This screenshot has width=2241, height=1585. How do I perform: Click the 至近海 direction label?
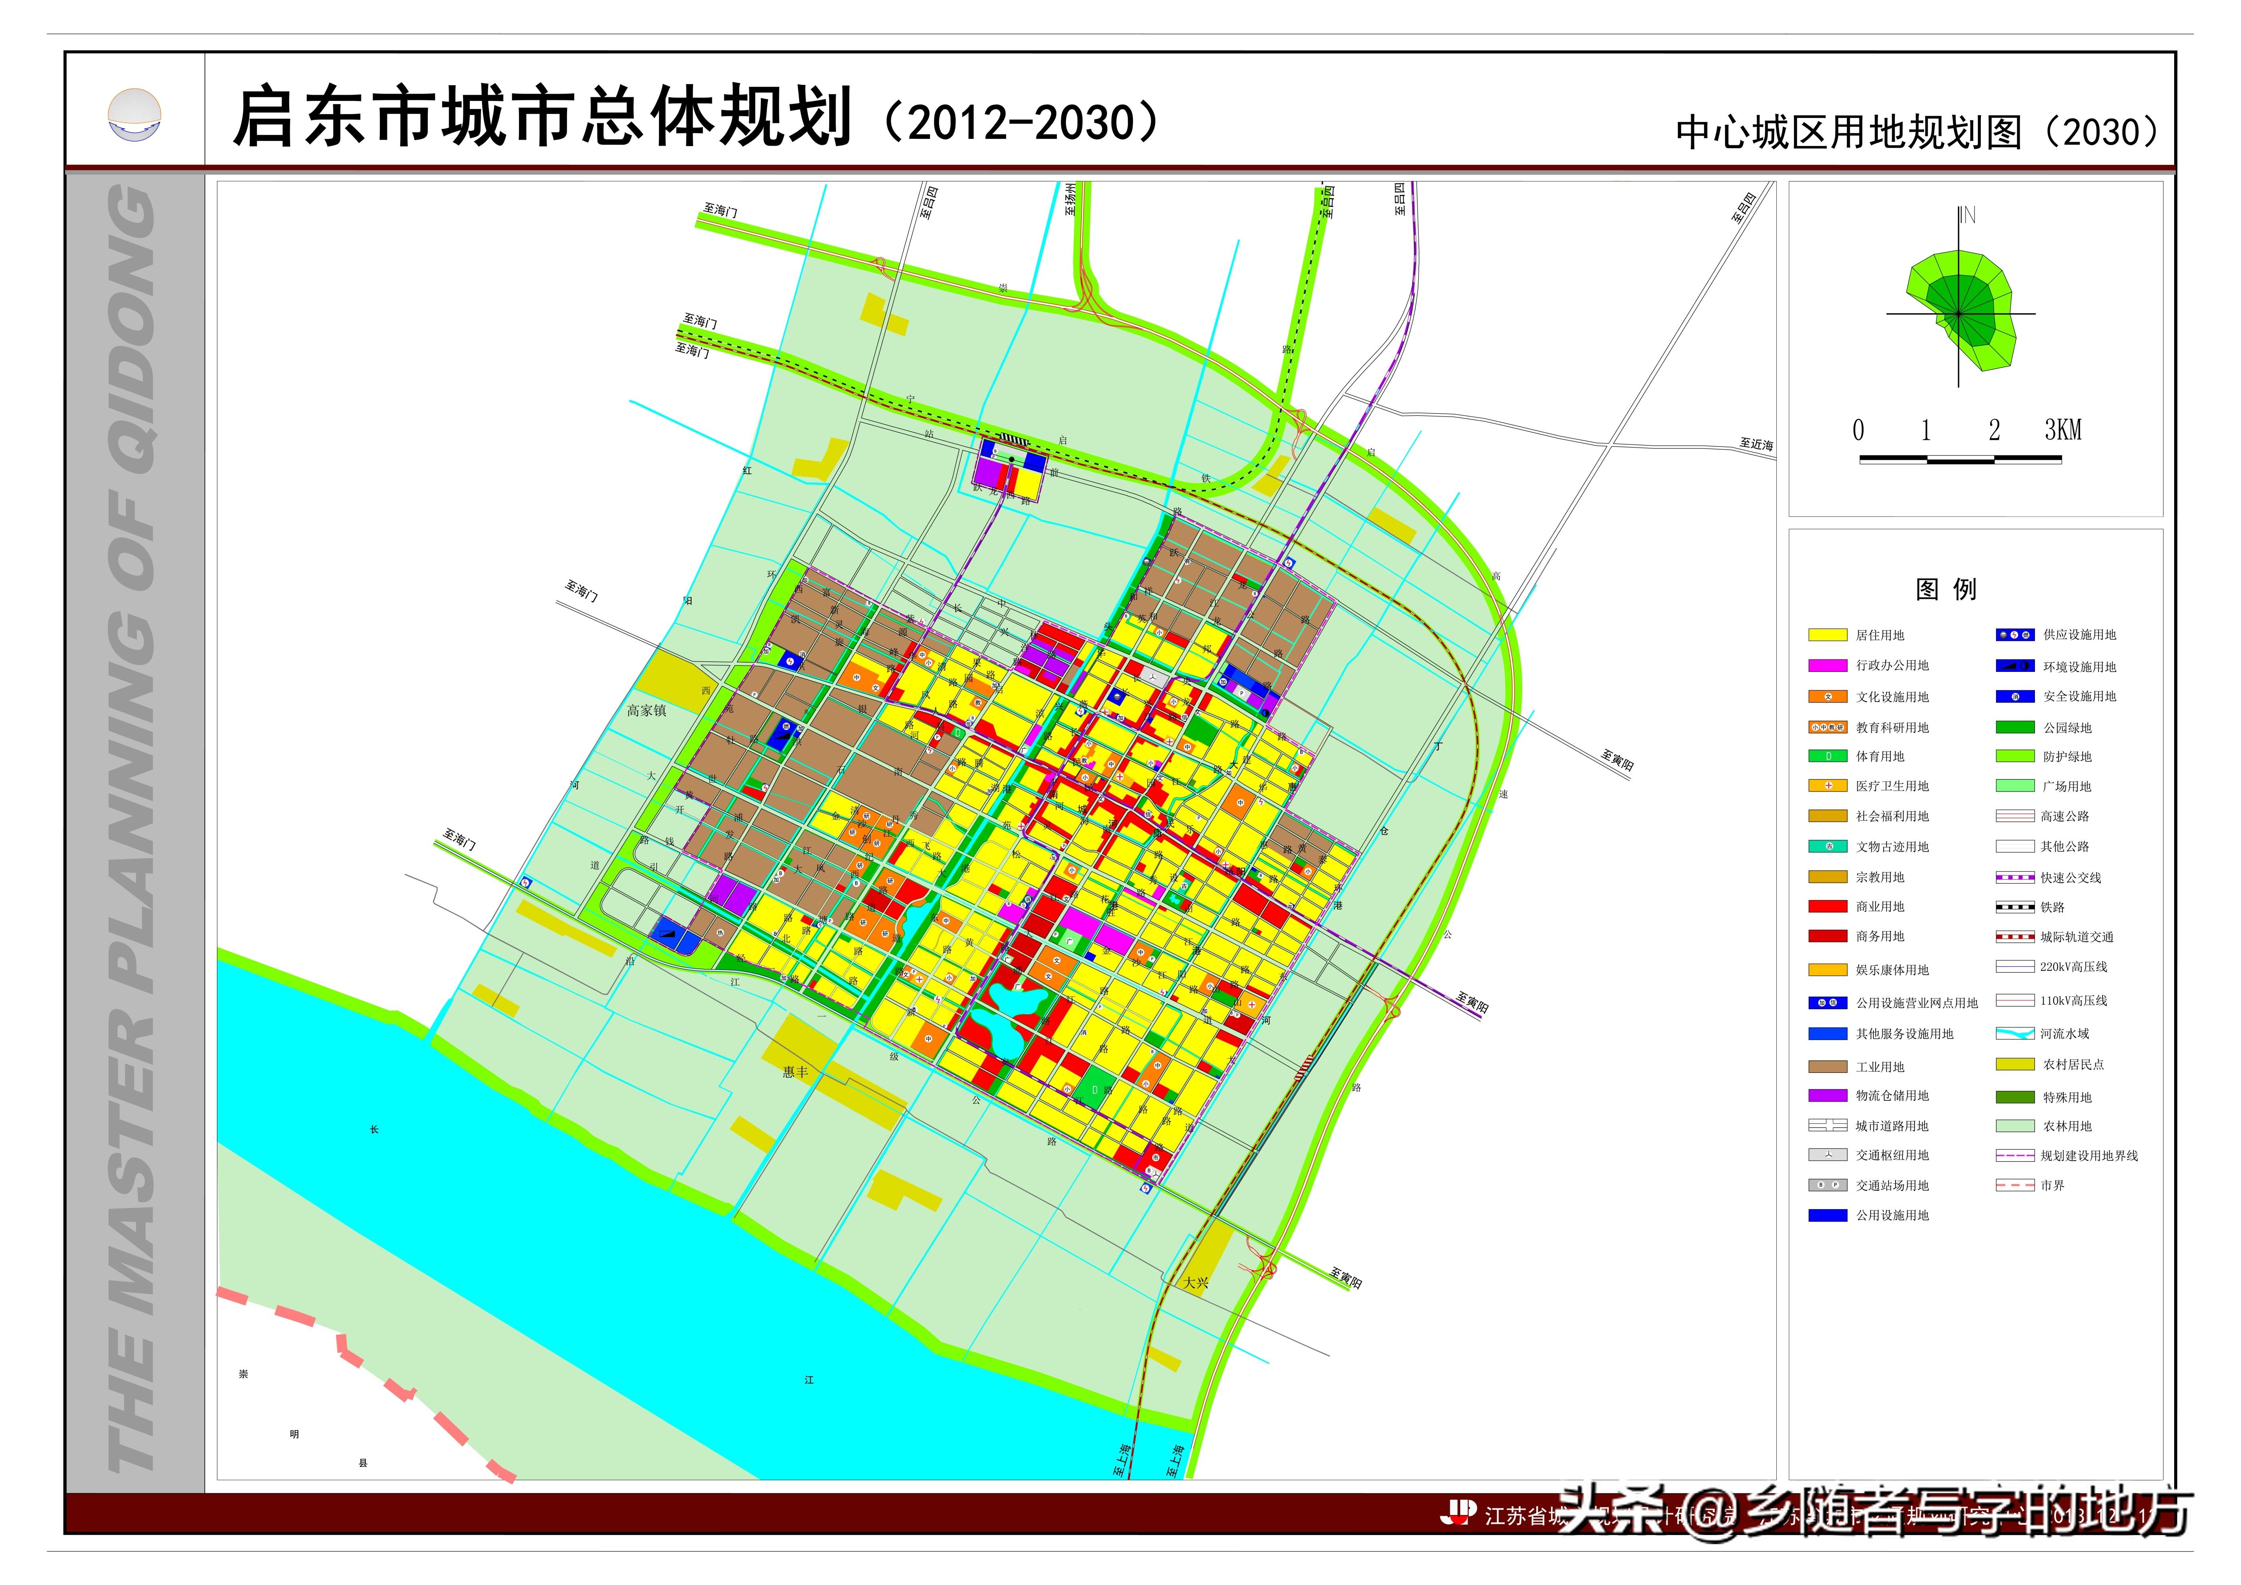coord(1756,444)
